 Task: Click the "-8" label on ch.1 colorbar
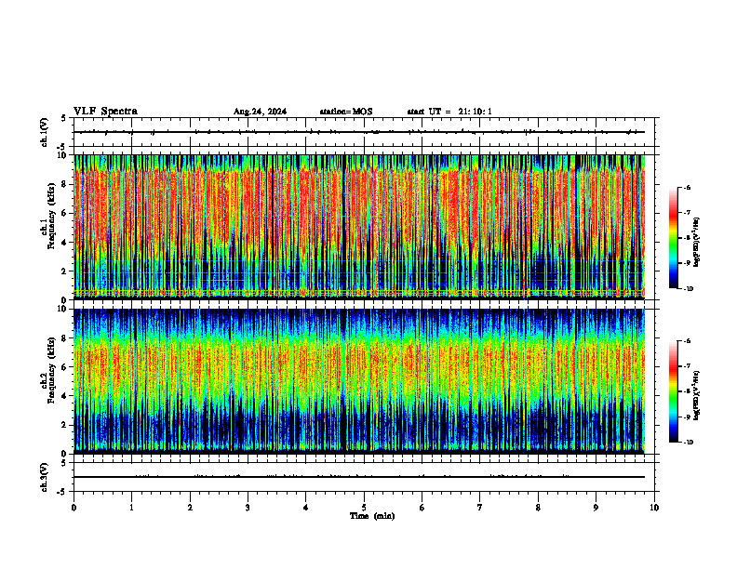pyautogui.click(x=687, y=238)
